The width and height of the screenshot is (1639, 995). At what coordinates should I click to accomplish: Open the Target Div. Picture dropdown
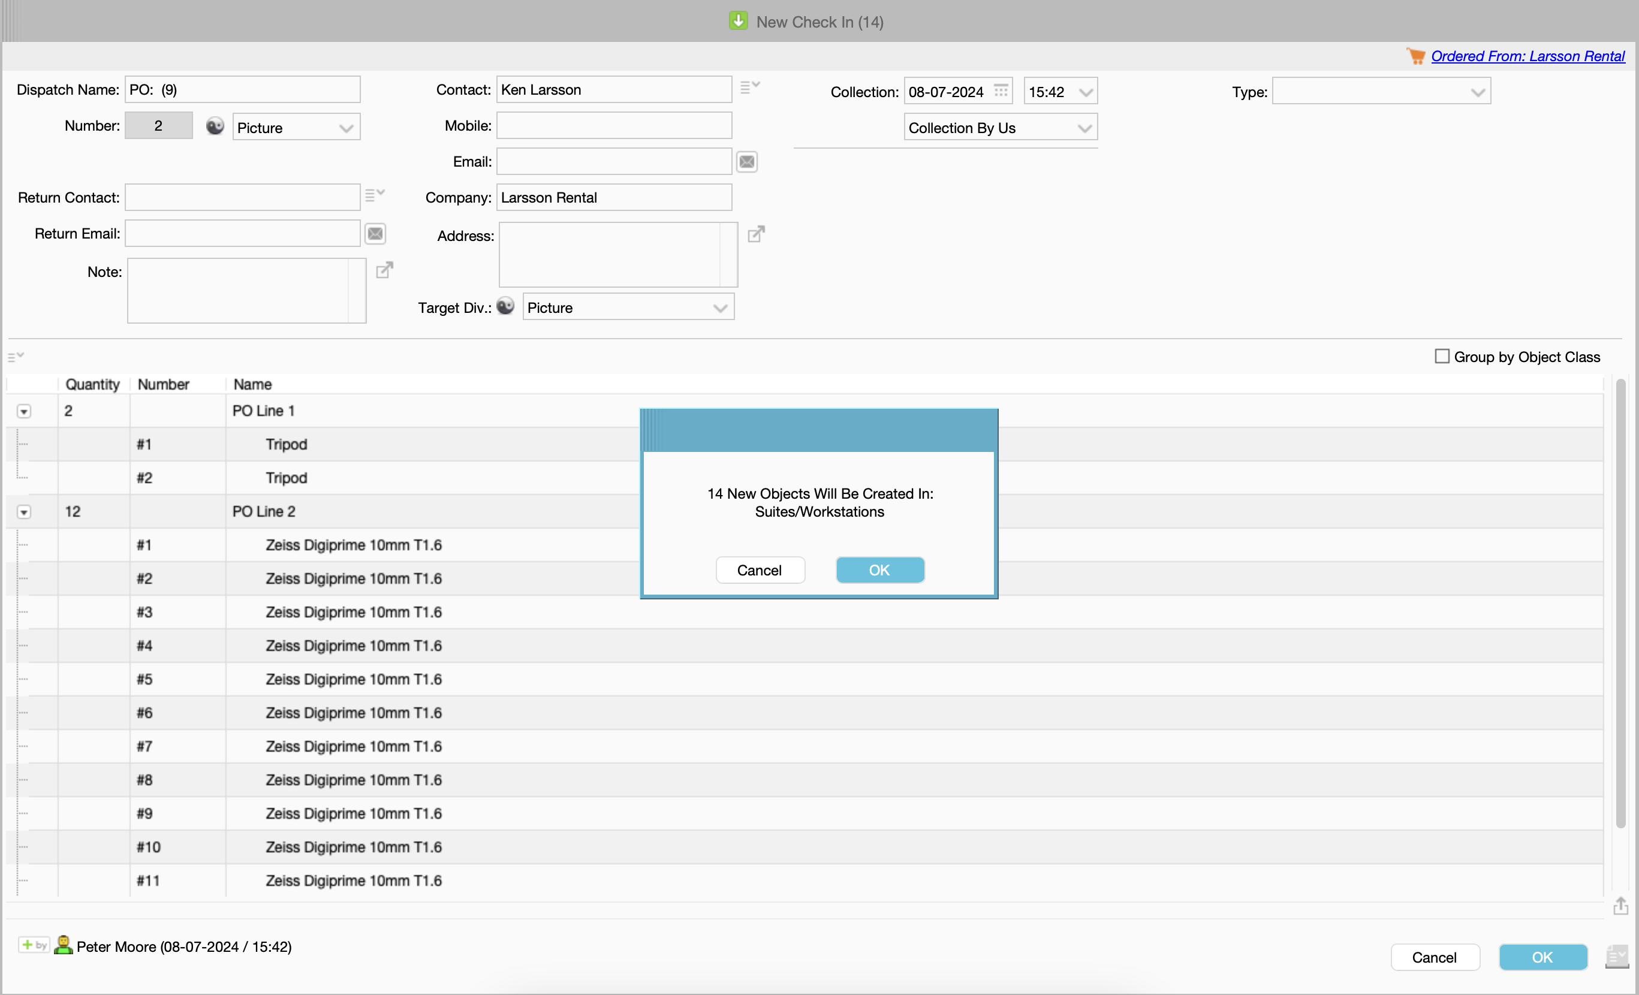(x=627, y=308)
